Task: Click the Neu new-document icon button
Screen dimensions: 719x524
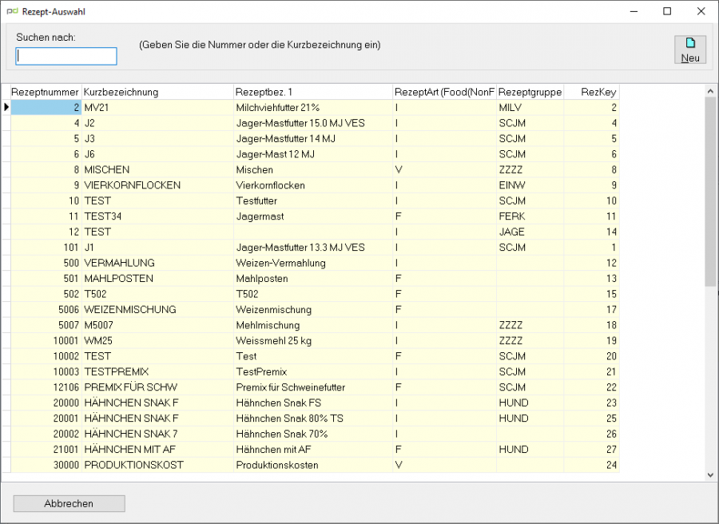Action: pos(689,50)
